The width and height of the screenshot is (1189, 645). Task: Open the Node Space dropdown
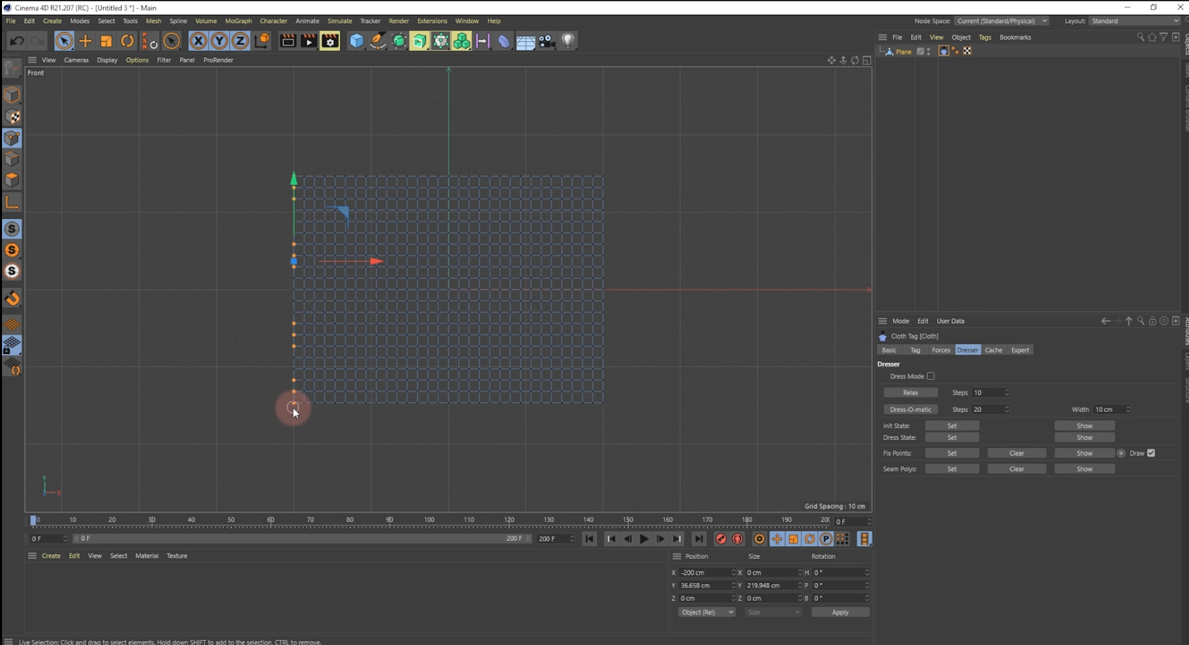[x=1002, y=21]
